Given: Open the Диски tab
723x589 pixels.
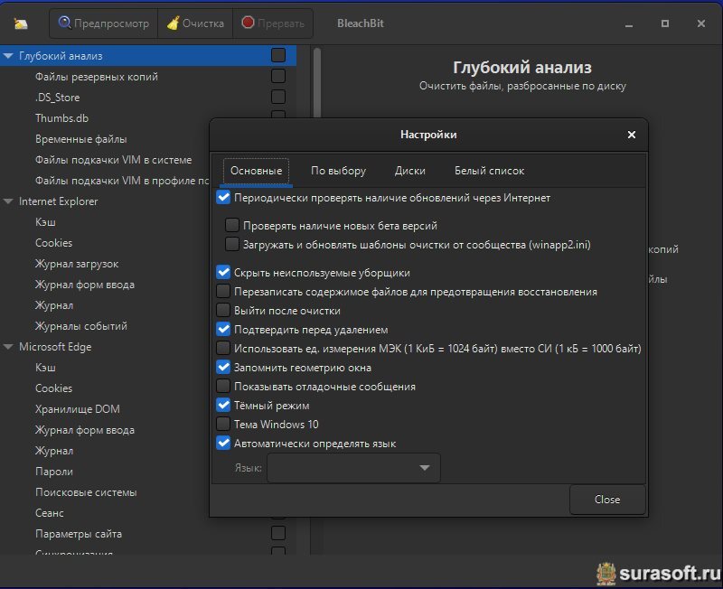Looking at the screenshot, I should [409, 171].
